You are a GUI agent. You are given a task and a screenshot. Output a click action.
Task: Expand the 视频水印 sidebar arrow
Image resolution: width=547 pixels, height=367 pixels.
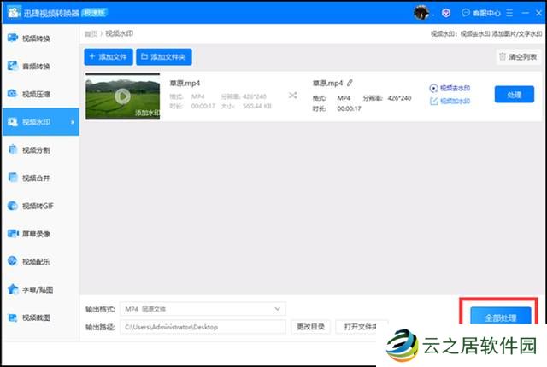click(72, 122)
